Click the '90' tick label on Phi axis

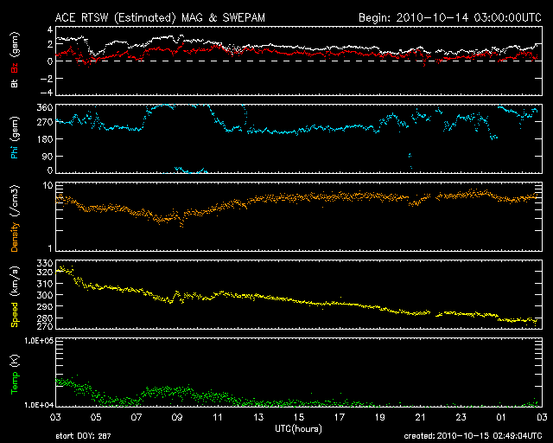click(x=48, y=156)
